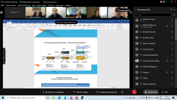
Task: Click muted mic icon next to Bohdan Dorosh
Action: click(172, 32)
